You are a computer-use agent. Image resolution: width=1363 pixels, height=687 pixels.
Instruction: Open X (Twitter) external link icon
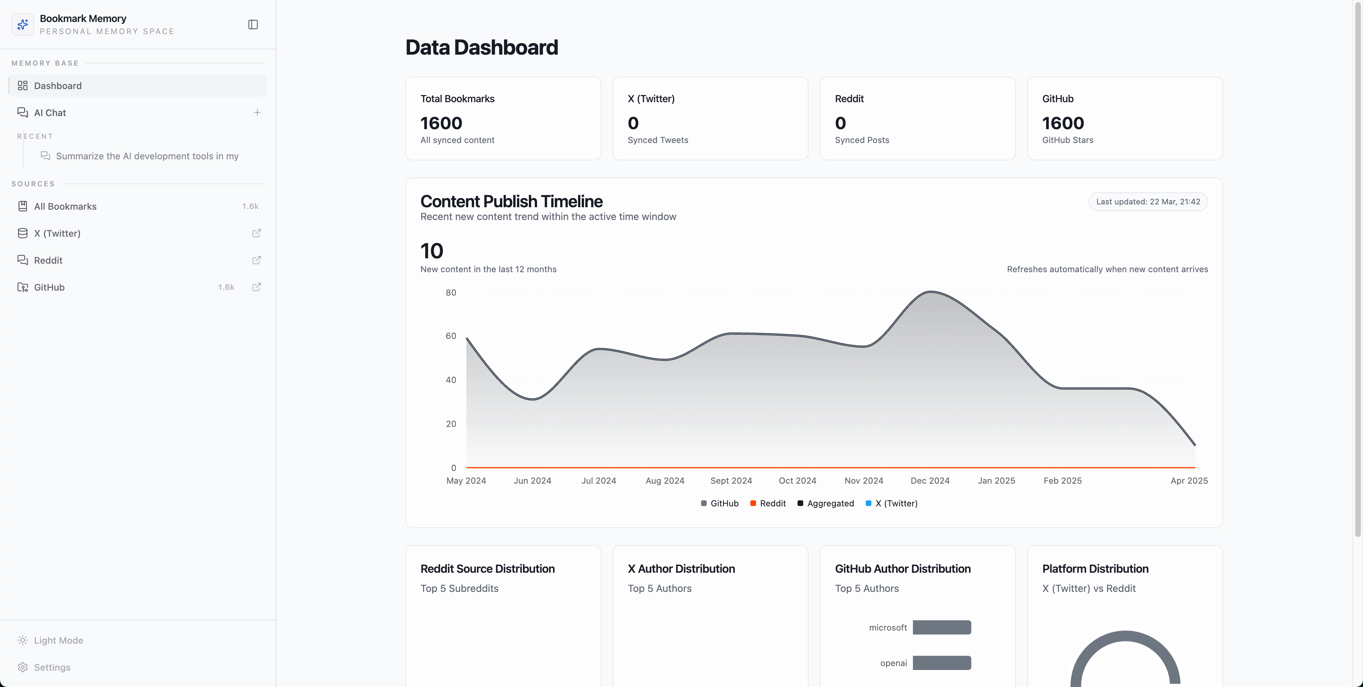click(x=257, y=233)
